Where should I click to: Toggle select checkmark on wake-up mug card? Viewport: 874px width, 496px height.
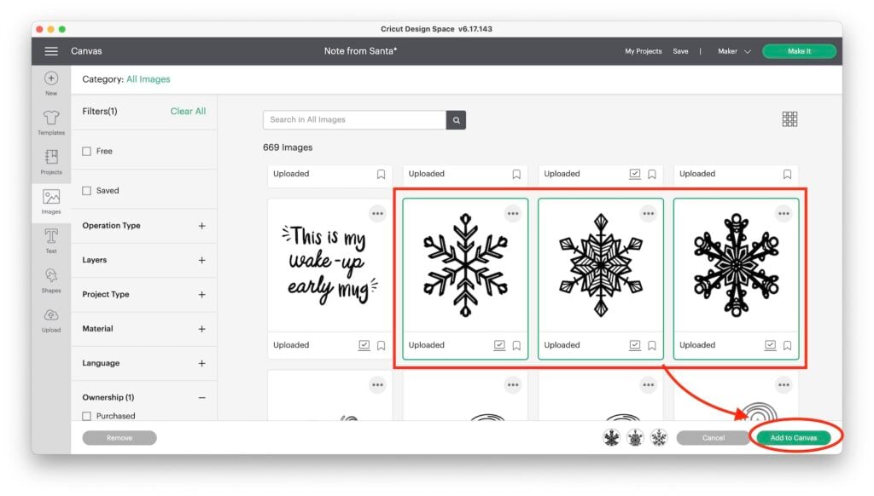(x=364, y=345)
